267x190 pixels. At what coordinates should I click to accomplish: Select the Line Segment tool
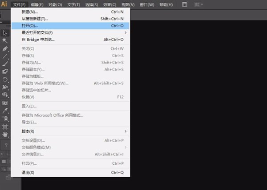[5, 56]
